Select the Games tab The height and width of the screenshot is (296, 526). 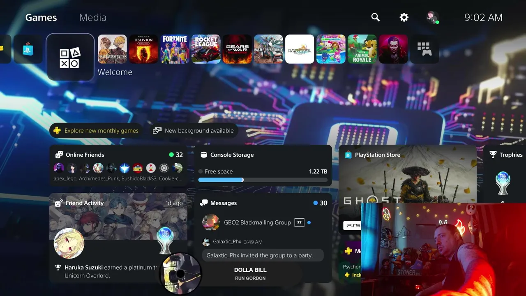click(41, 17)
